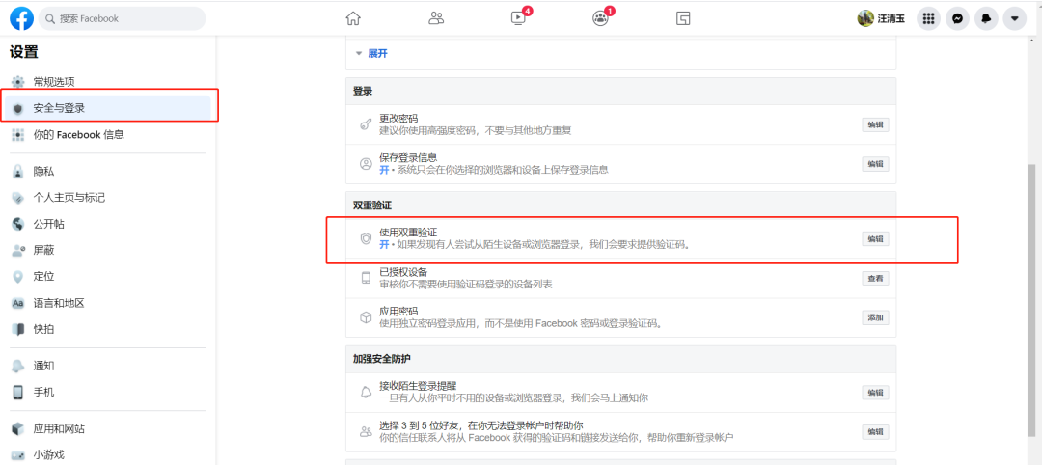Click the 接收陌生登录提醒 row title

[418, 386]
